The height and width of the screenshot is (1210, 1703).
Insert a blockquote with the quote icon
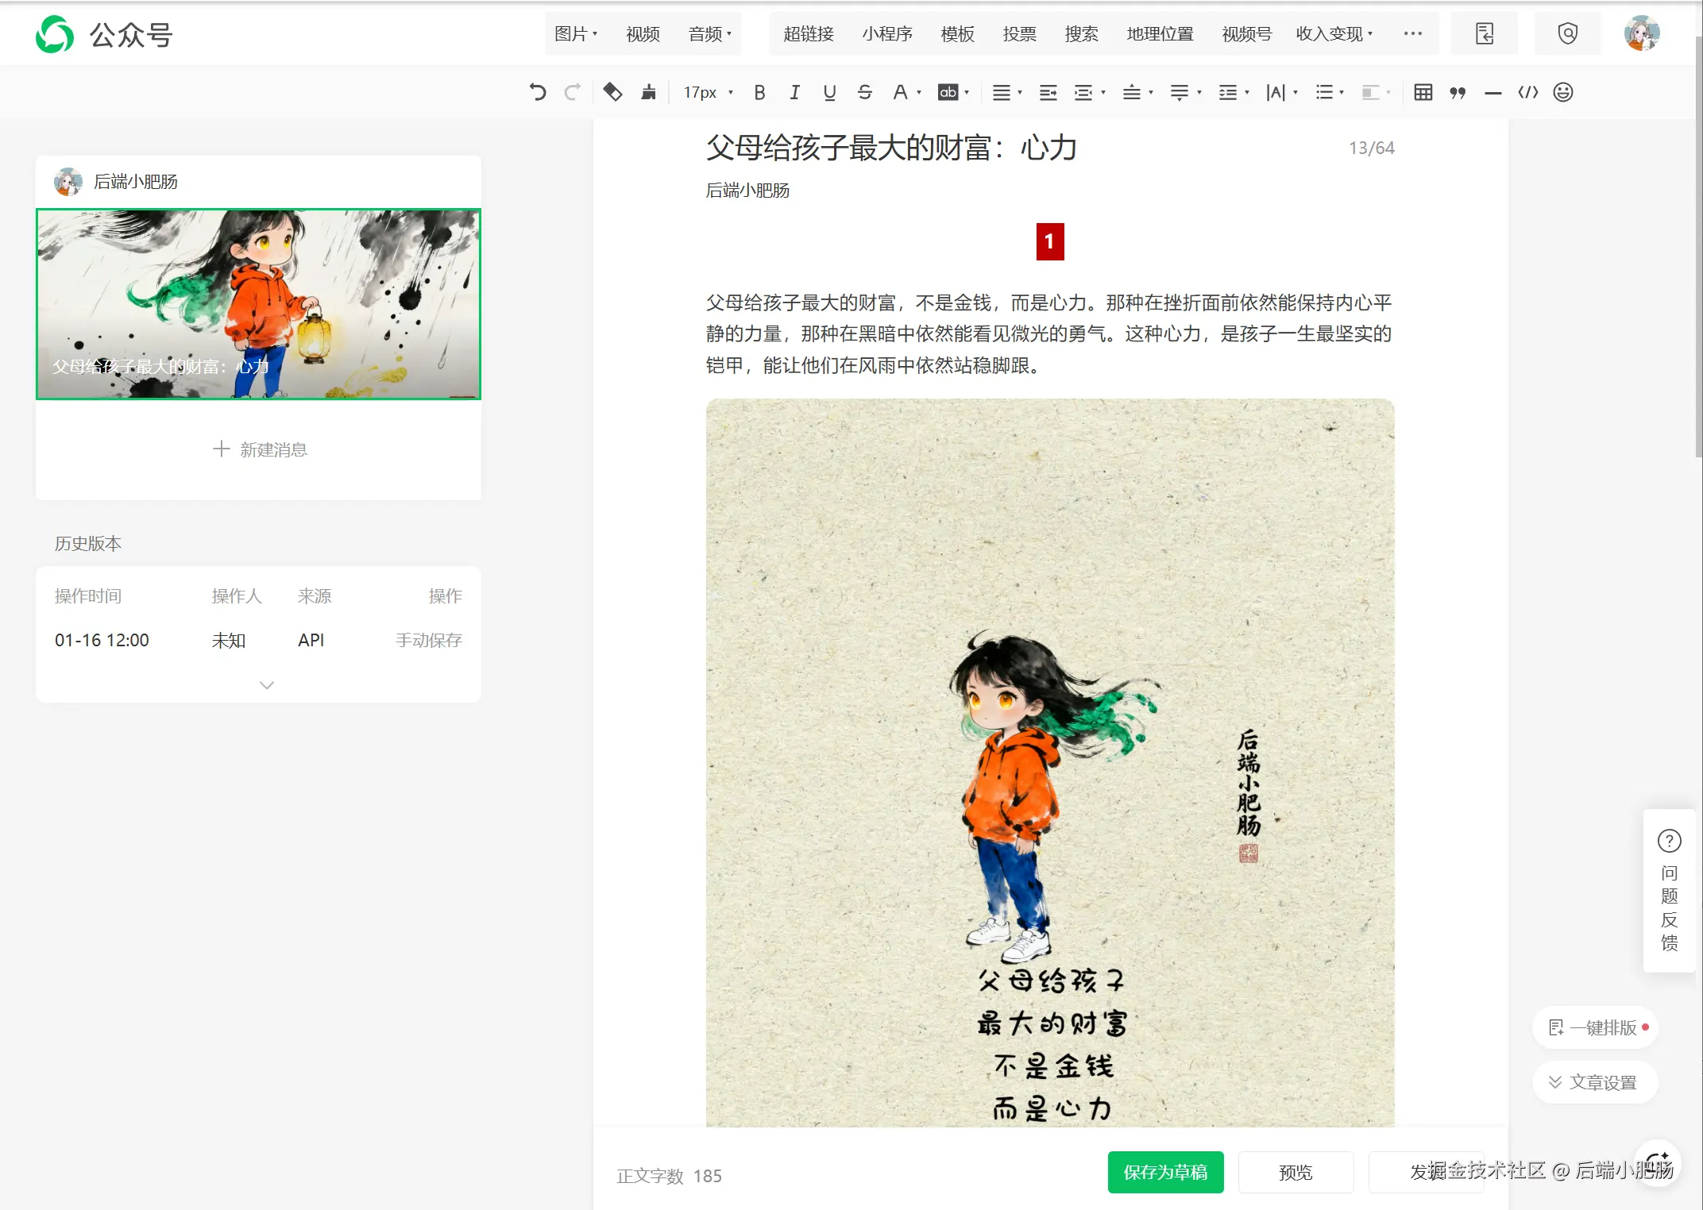click(1458, 92)
